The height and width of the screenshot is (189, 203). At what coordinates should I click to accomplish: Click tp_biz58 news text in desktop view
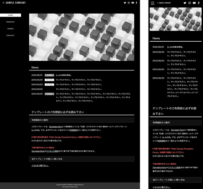64,75
